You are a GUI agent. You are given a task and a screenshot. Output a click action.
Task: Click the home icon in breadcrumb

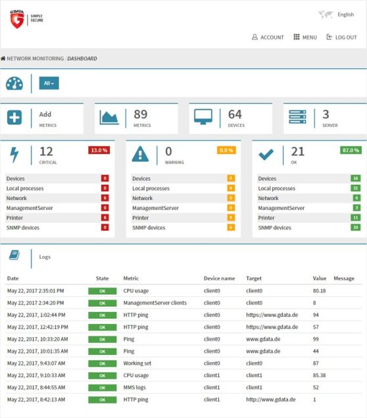tap(3, 59)
